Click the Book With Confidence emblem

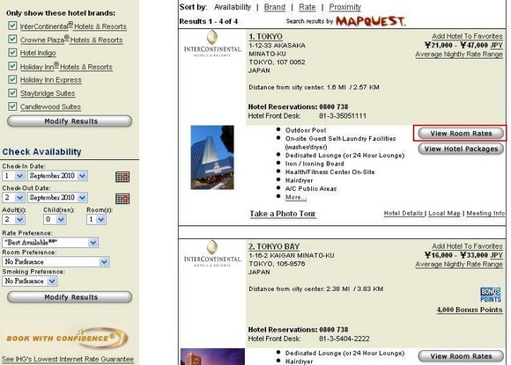coord(67,339)
